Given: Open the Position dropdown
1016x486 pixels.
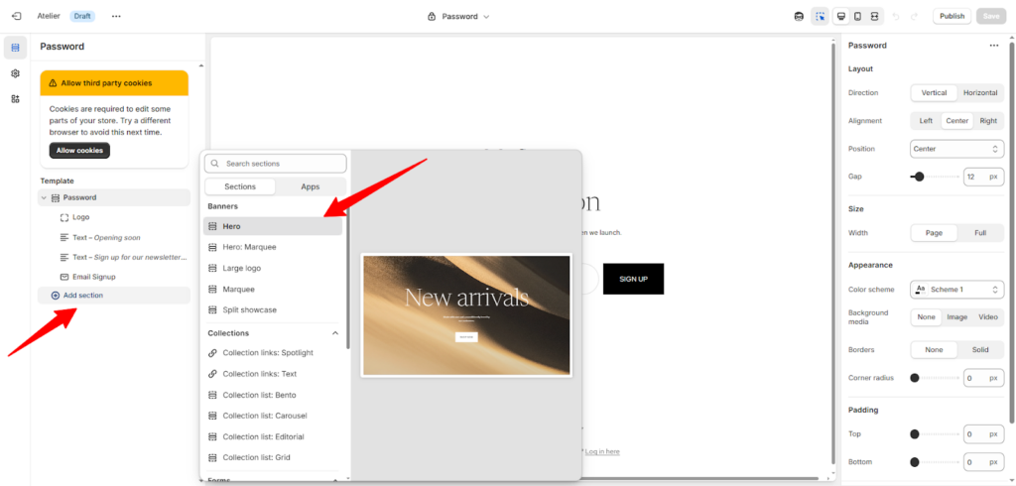Looking at the screenshot, I should [956, 149].
